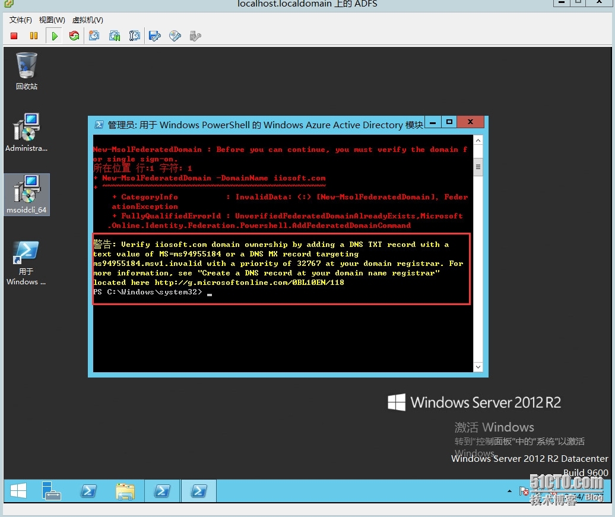Select the Administra... desktop installer icon
The height and width of the screenshot is (517, 615).
coord(27,132)
